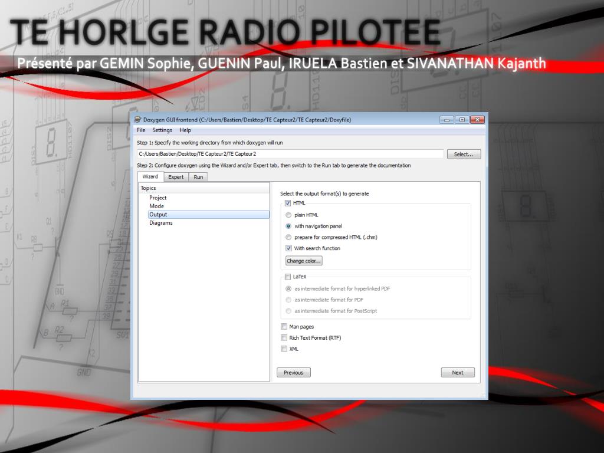Image resolution: width=604 pixels, height=453 pixels.
Task: Enable the LaTeX output checkbox
Action: (288, 277)
